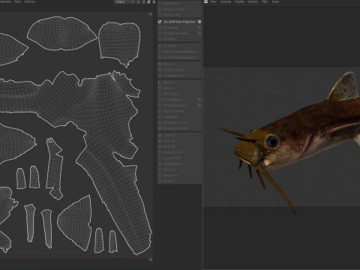Click the Boundary to Circle icon

point(160,122)
